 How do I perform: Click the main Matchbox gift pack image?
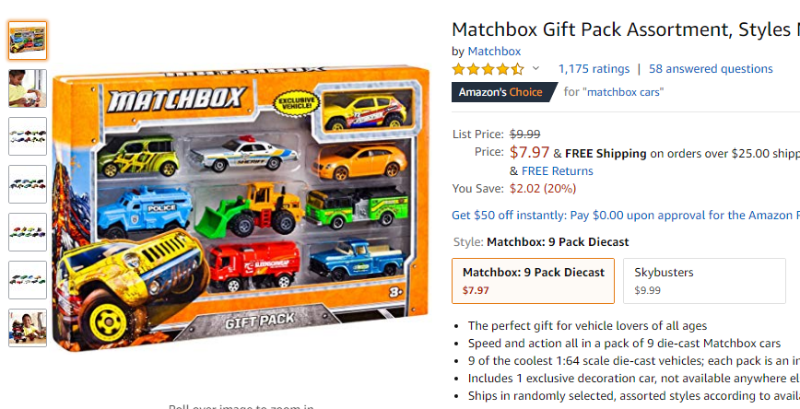point(241,208)
